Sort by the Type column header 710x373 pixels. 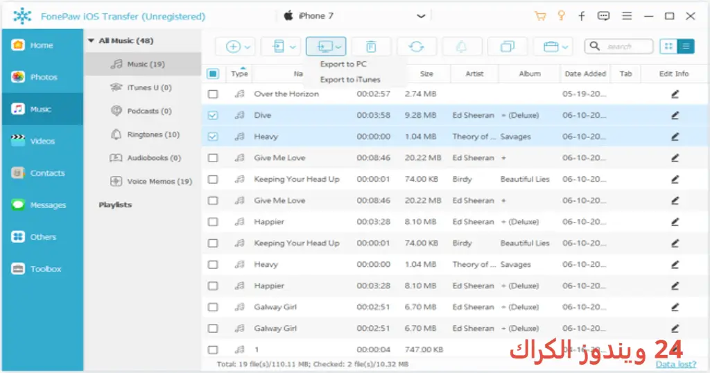click(x=239, y=73)
